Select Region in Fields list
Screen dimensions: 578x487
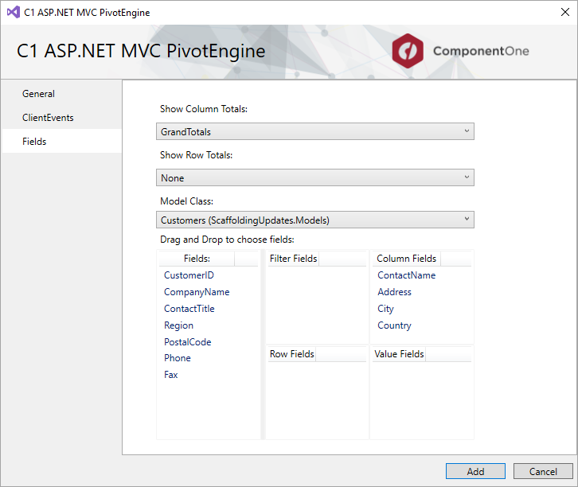tap(178, 325)
